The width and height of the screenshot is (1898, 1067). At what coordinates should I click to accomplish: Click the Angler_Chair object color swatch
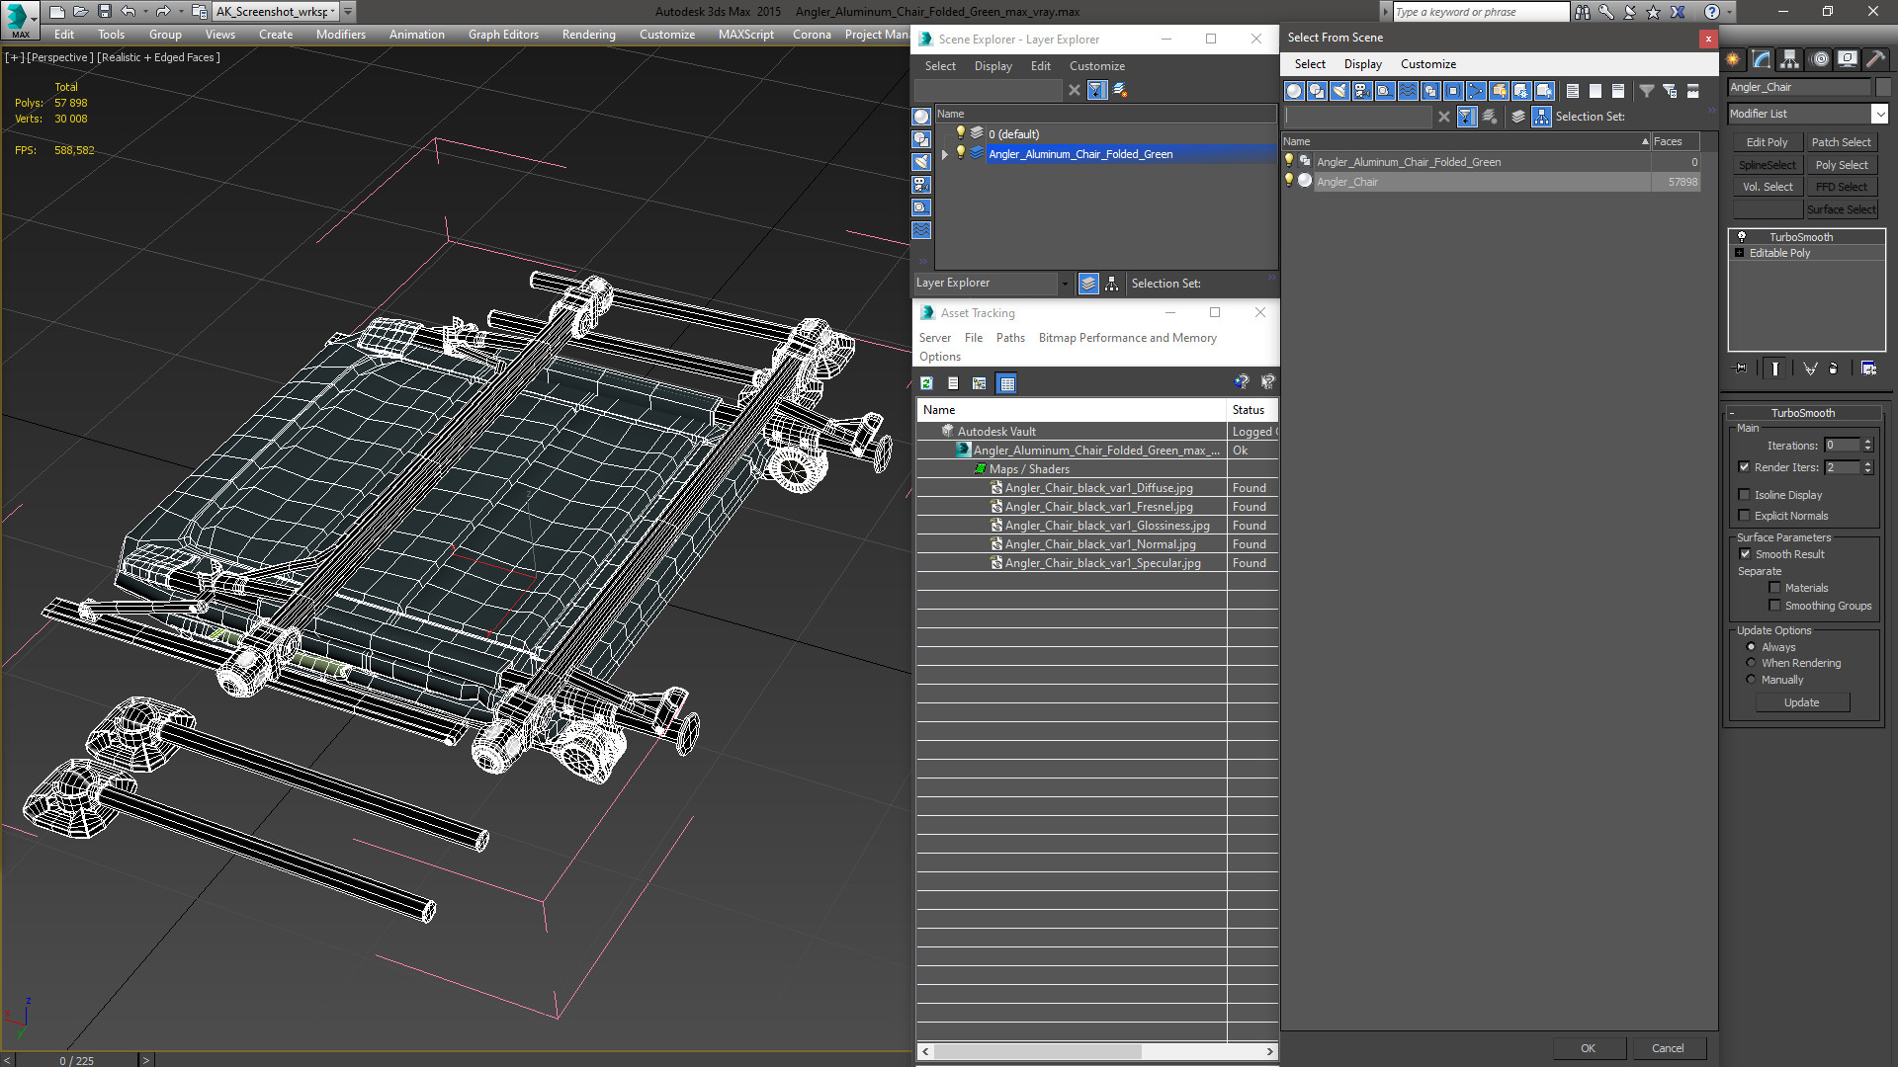click(1305, 181)
